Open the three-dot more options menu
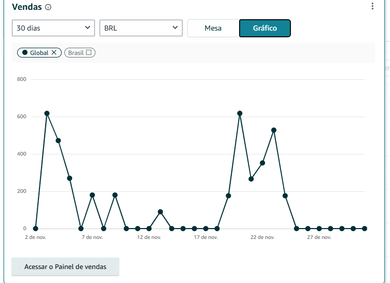Screen dimensions: 390x283 [372, 6]
